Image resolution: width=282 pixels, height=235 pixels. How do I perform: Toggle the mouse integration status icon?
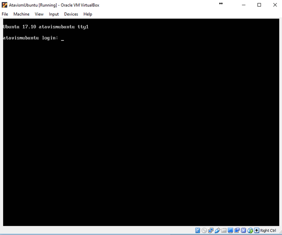click(250, 231)
